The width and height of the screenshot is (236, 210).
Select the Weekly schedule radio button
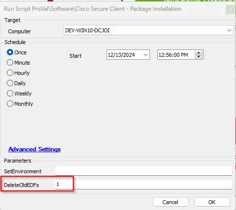[10, 93]
